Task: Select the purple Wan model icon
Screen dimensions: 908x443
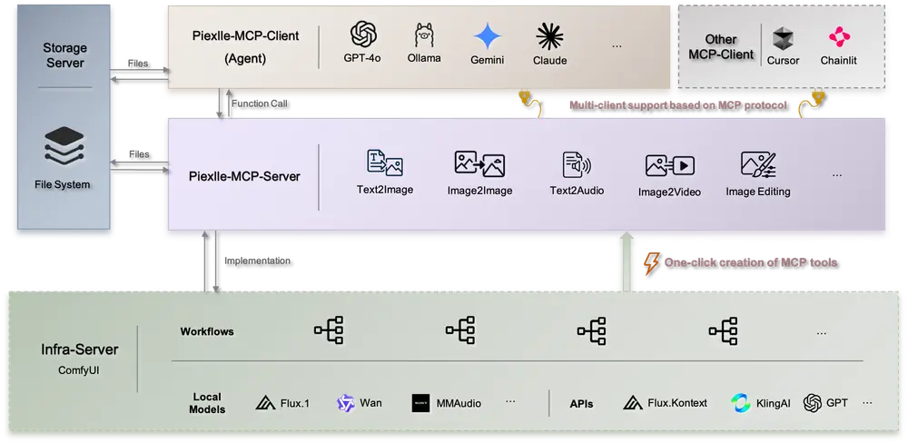Action: coord(345,402)
